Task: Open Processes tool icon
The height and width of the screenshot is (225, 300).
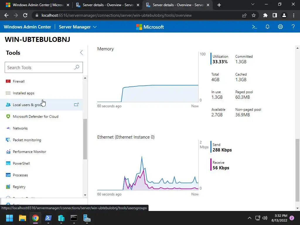Action: (x=8, y=175)
